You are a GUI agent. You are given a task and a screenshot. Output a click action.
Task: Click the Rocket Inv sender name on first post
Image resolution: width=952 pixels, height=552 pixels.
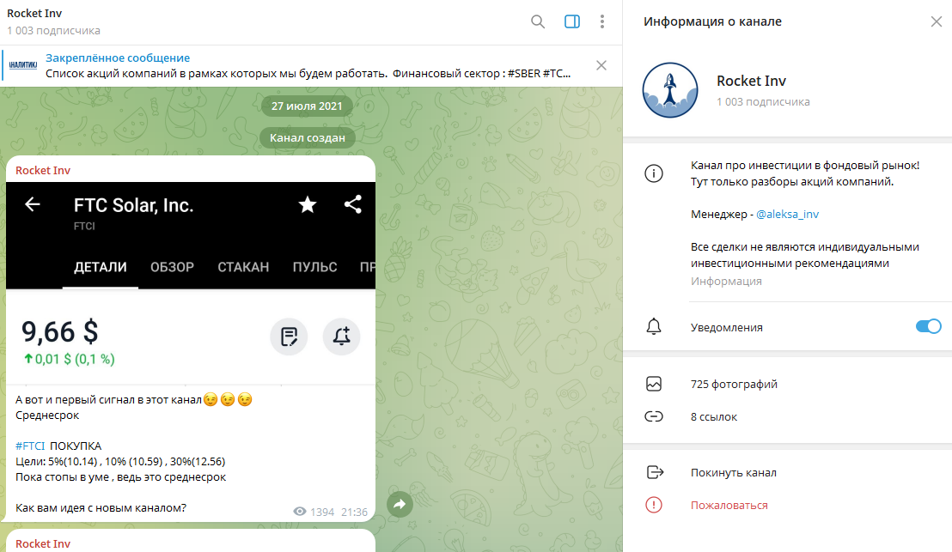coord(43,171)
